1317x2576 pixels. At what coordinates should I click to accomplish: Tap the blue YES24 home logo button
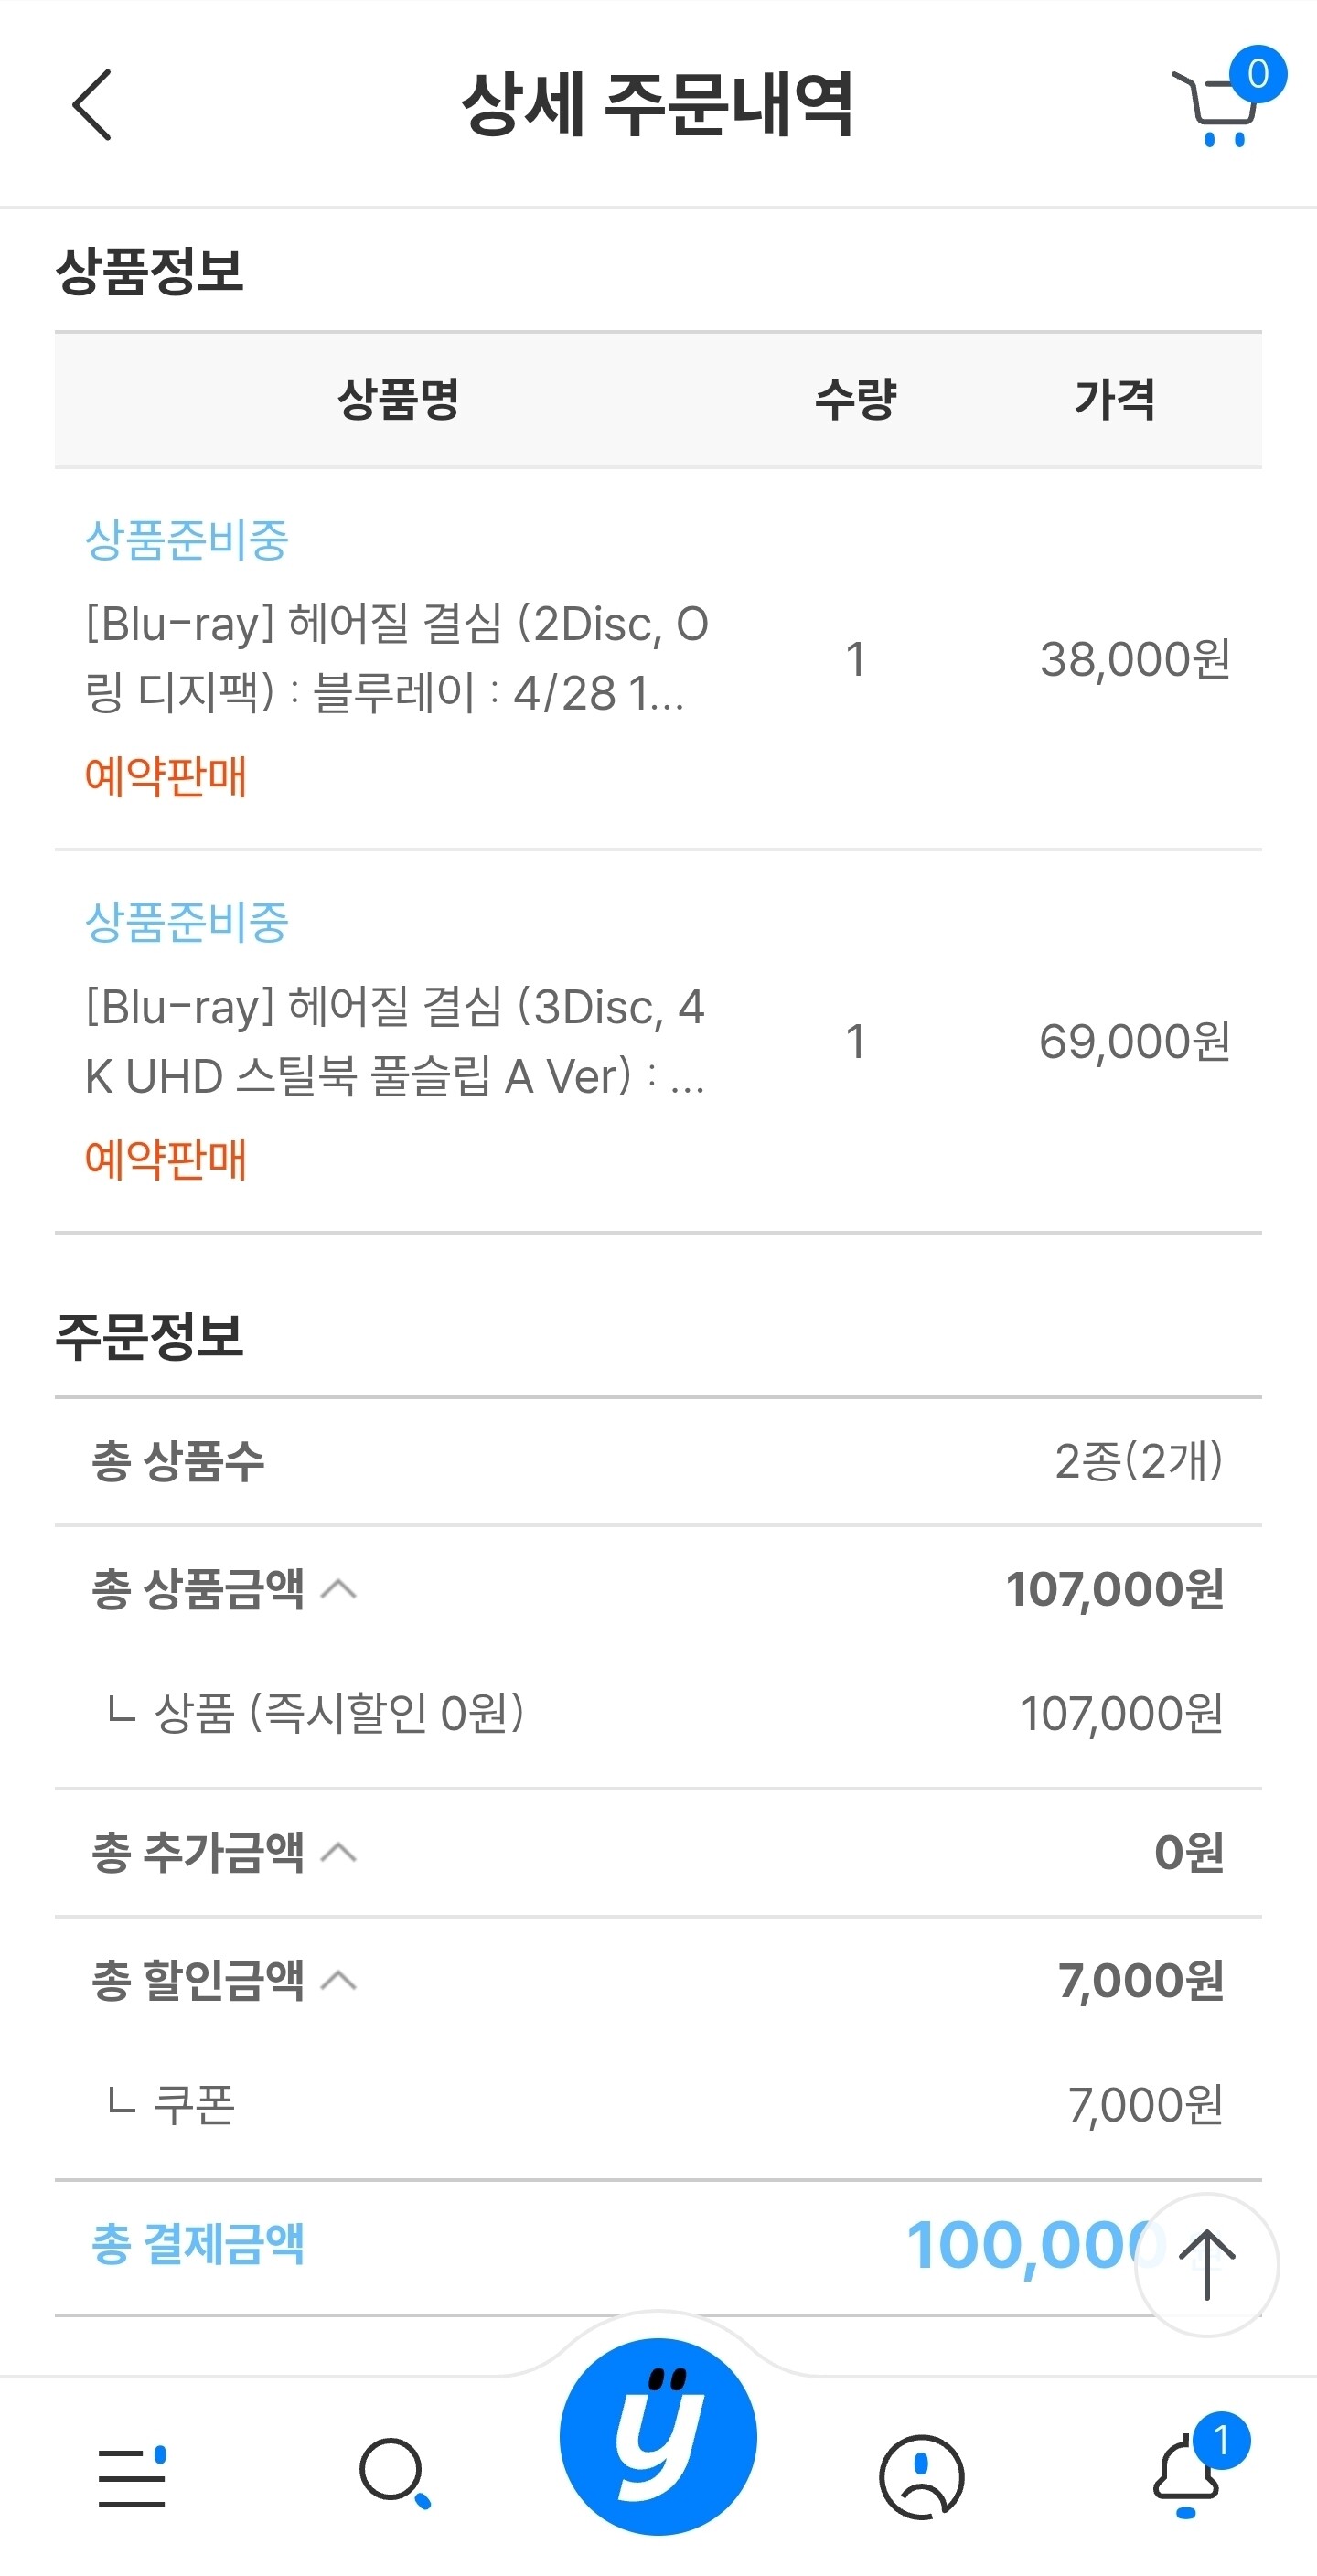[658, 2436]
